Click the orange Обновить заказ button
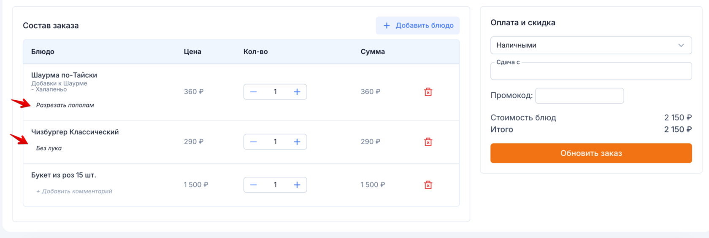This screenshot has height=238, width=709. click(x=591, y=153)
